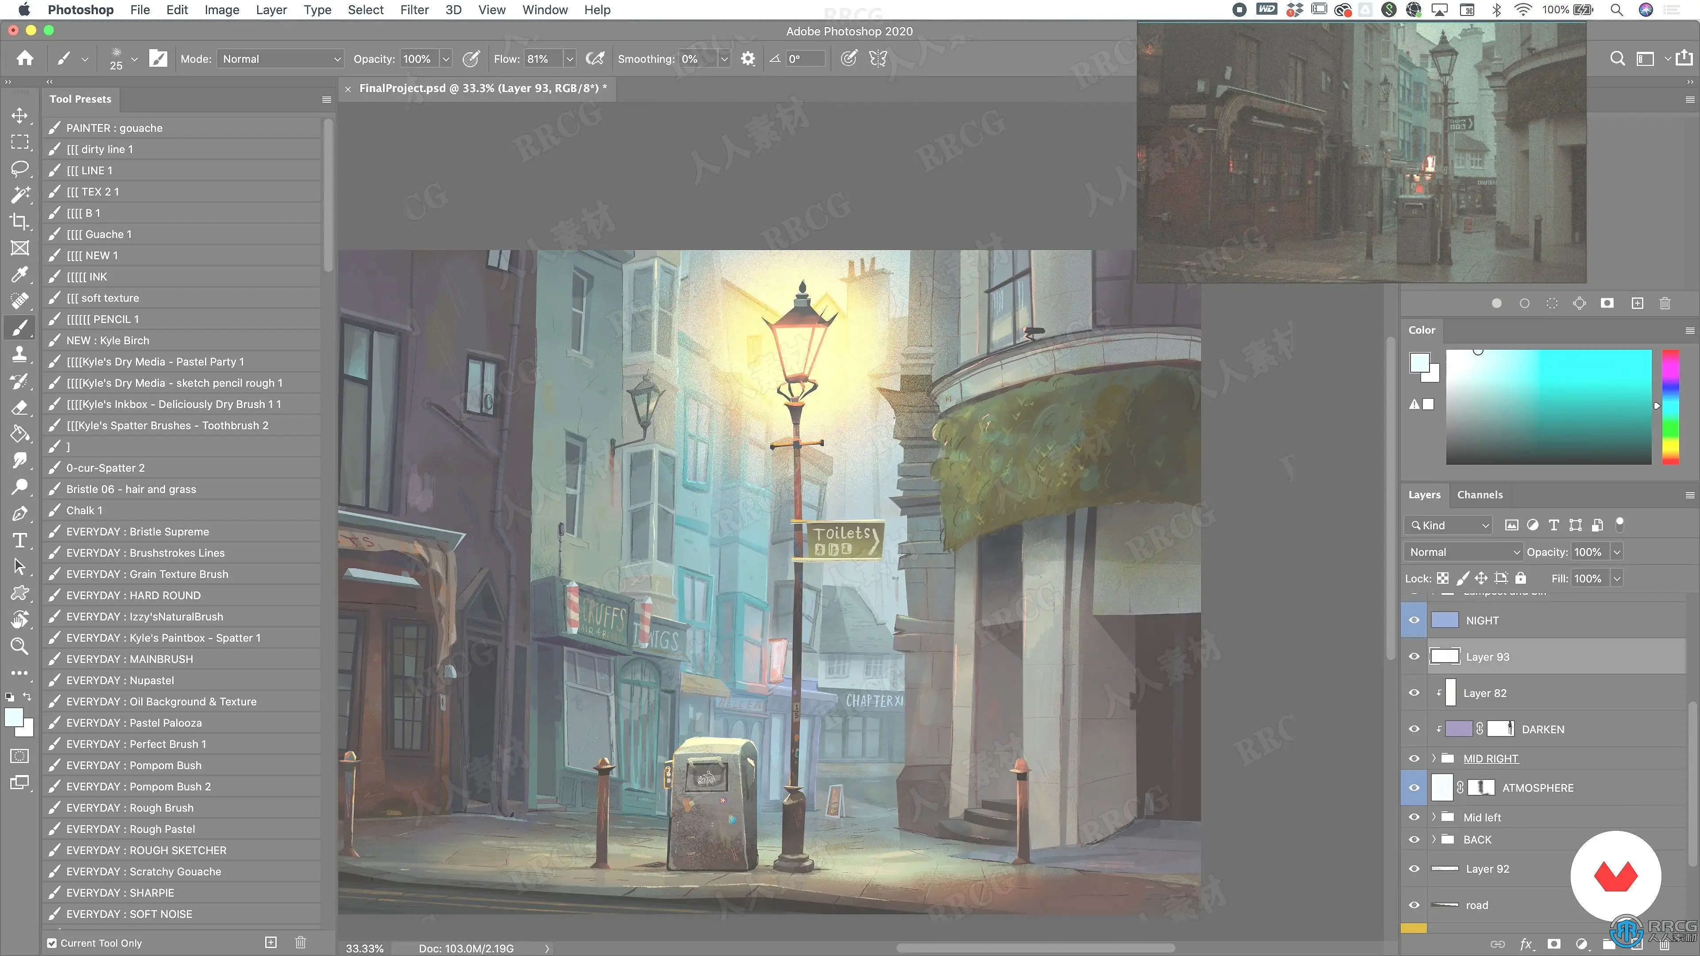The width and height of the screenshot is (1700, 956).
Task: Select the Clone Stamp tool
Action: pyautogui.click(x=20, y=354)
